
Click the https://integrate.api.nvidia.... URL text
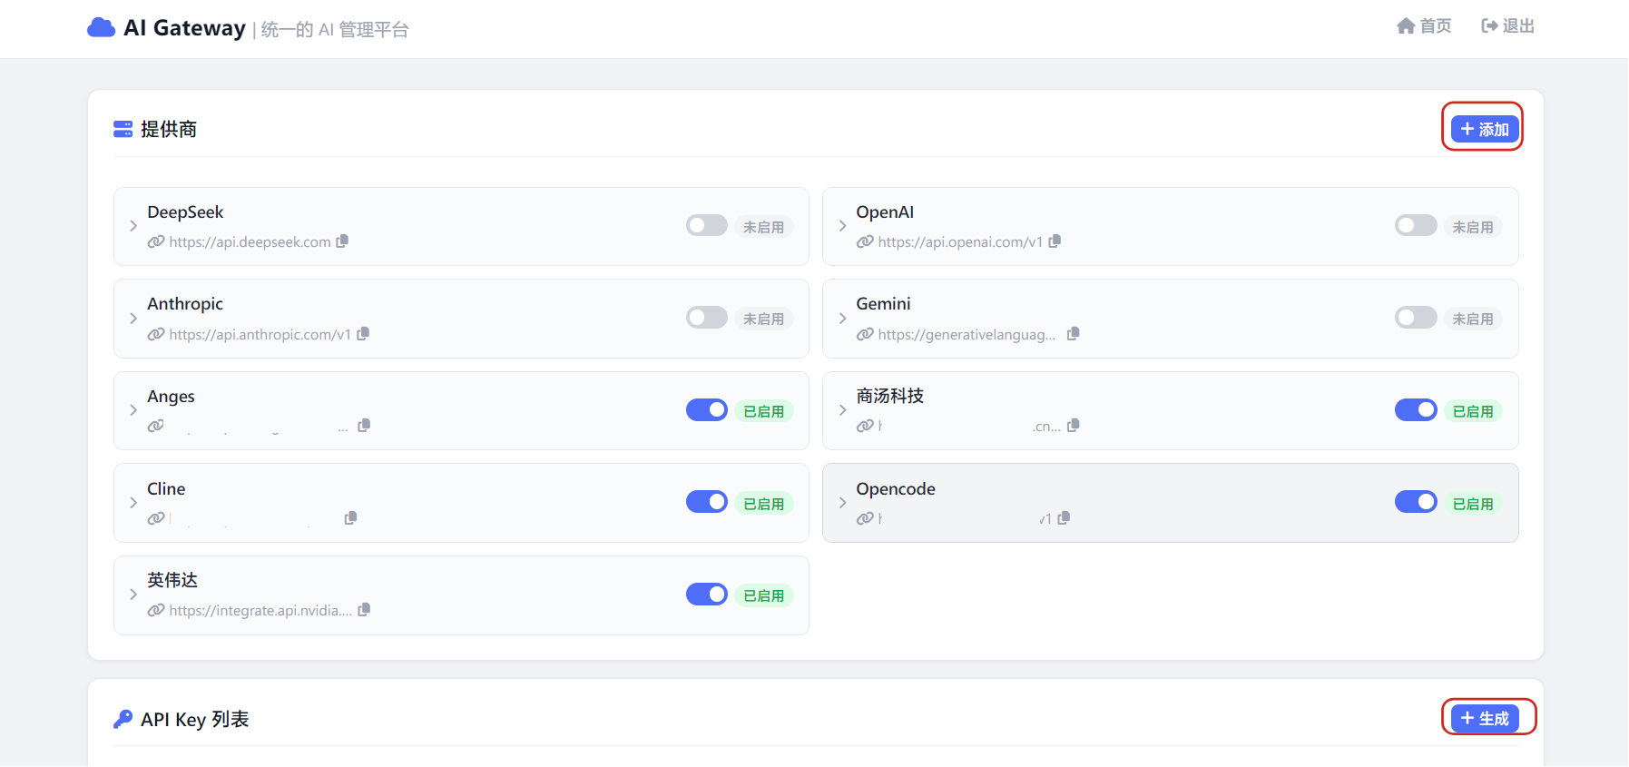260,611
